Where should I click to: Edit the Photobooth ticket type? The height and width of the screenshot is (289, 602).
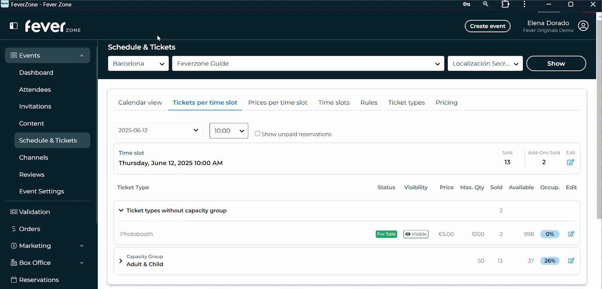pos(571,234)
